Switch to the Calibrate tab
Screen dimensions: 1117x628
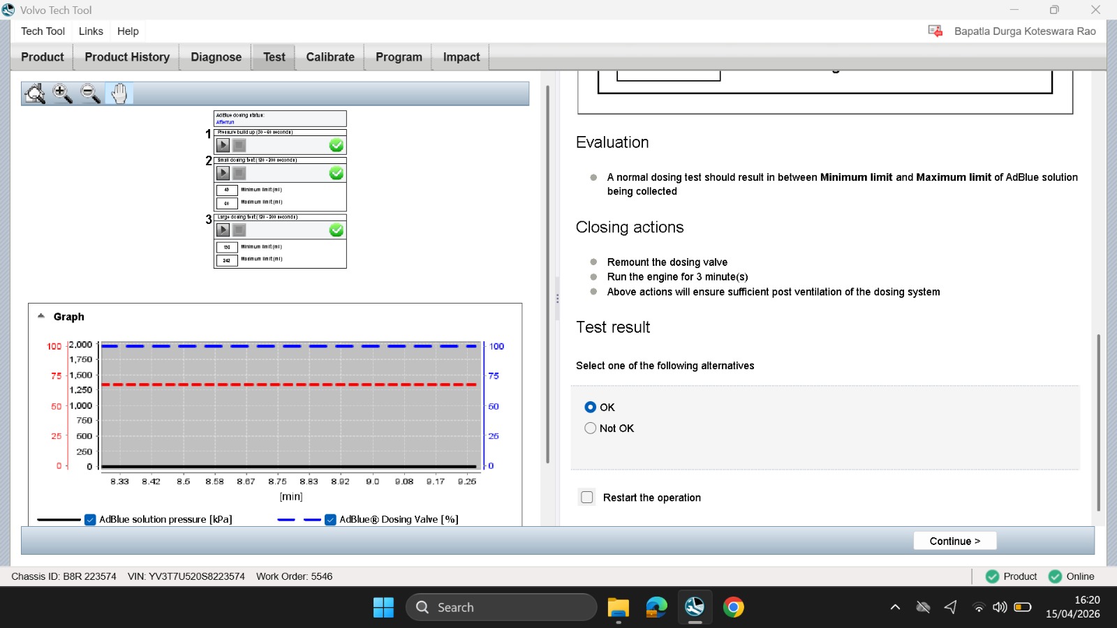click(x=330, y=57)
